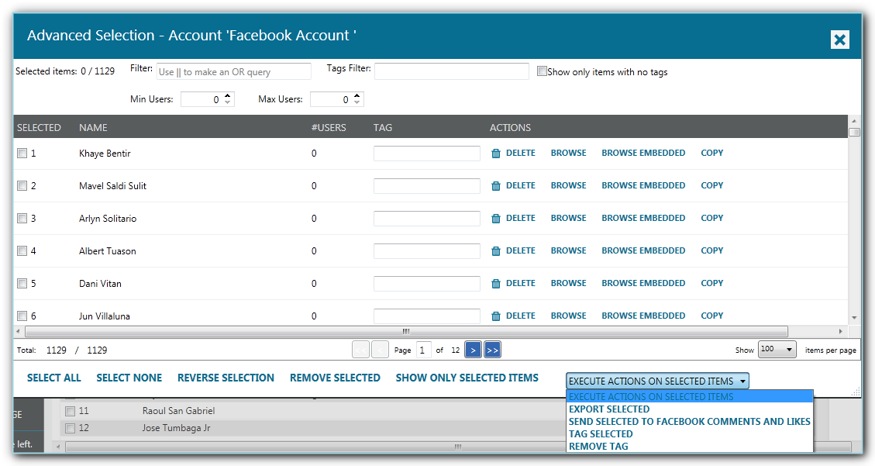
Task: Open Execute Actions on Selected Items dropdown
Action: coord(656,381)
